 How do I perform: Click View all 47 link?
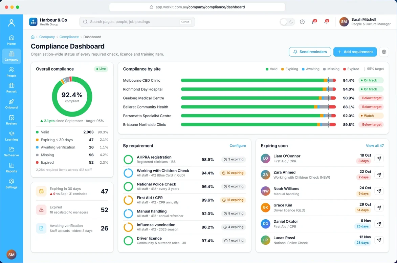click(375, 146)
